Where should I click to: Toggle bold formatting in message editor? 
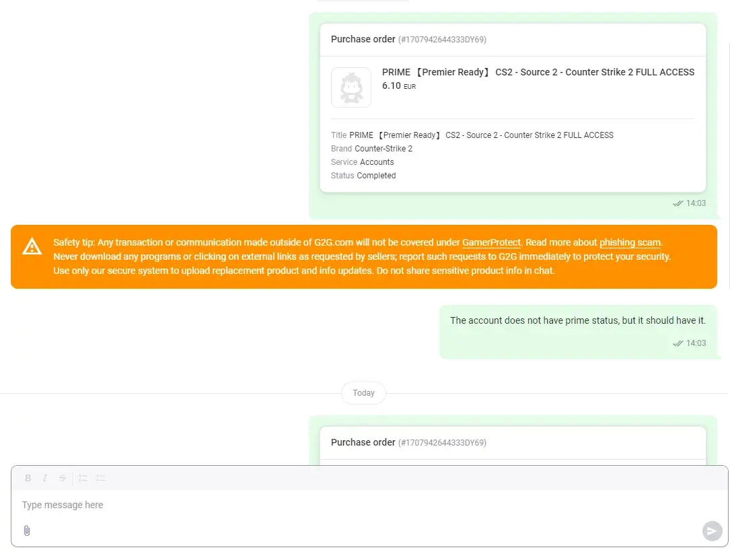pos(28,478)
